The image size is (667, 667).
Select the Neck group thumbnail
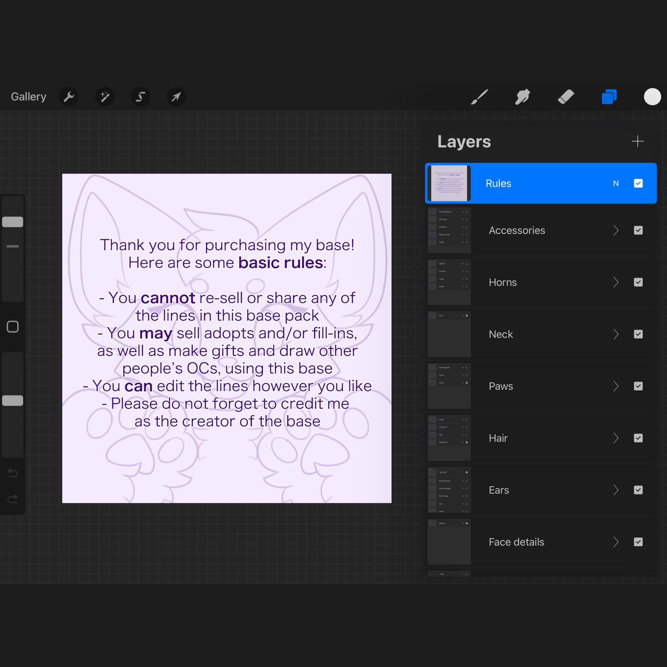(x=449, y=334)
